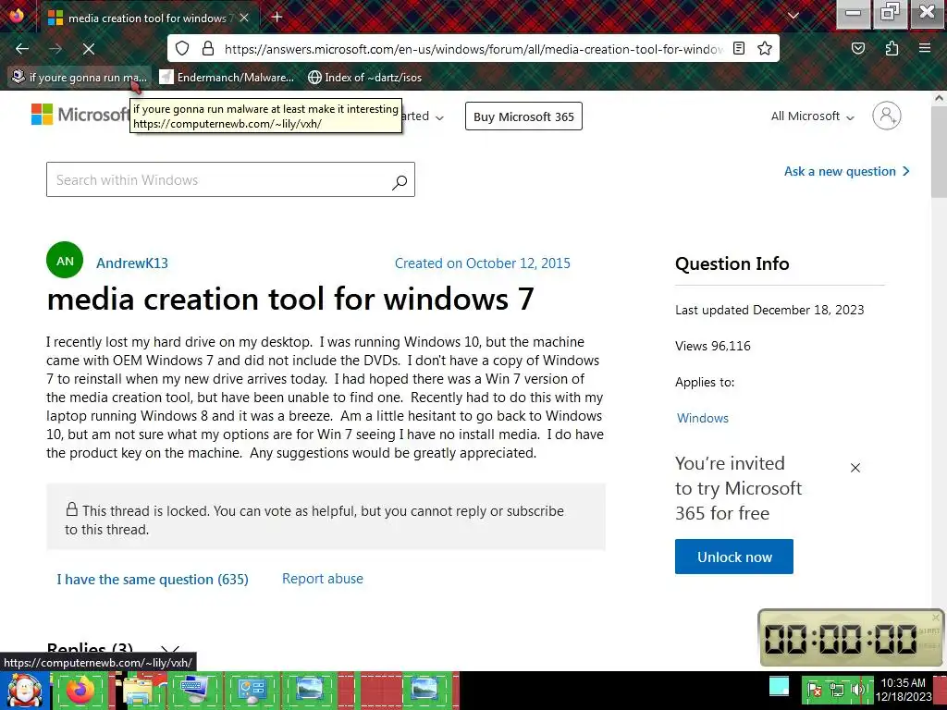Open the 'if youre gonna run ma...' bookmark
The width and height of the screenshot is (947, 710).
coord(80,78)
